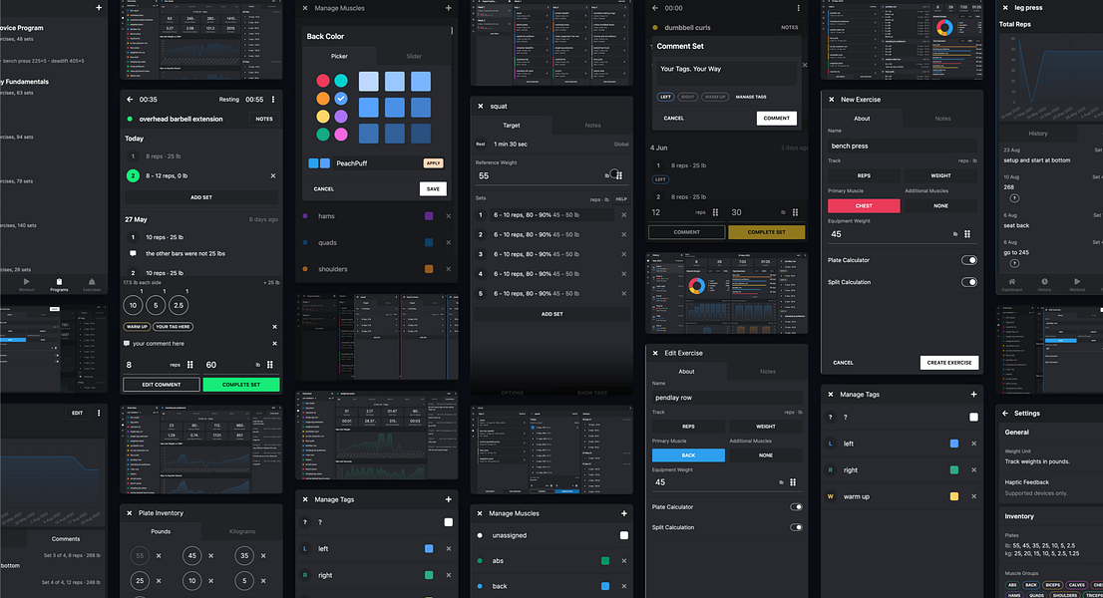The width and height of the screenshot is (1103, 598).
Task: Go back from the dumbbell curls screen
Action: click(x=655, y=8)
